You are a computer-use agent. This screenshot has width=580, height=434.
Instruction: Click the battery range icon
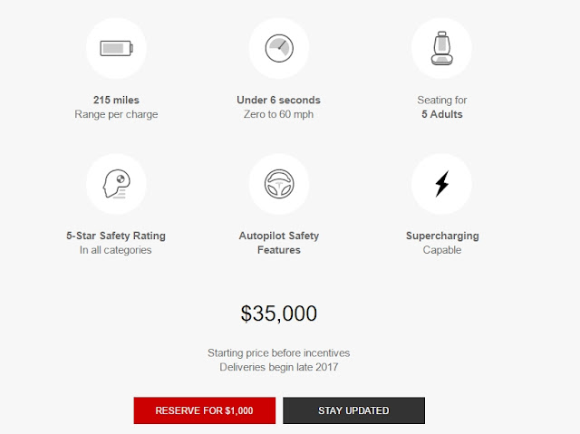pyautogui.click(x=116, y=48)
